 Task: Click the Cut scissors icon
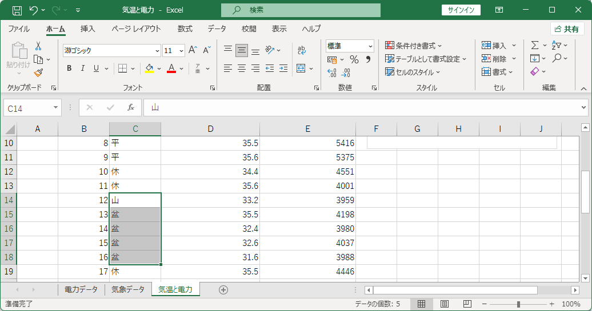tap(38, 46)
